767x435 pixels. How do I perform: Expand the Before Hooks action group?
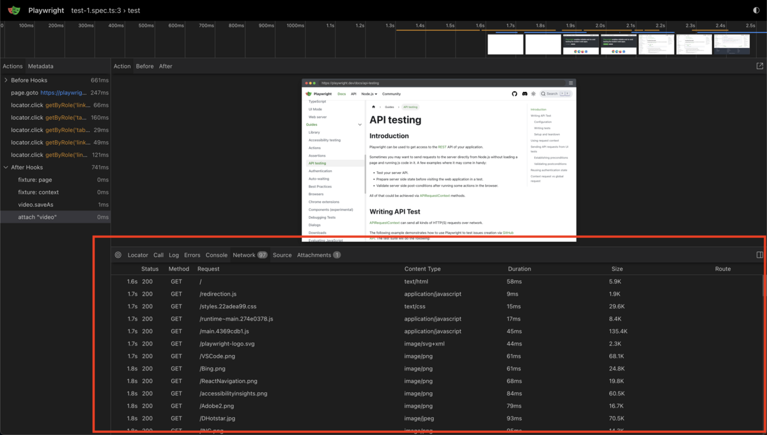pyautogui.click(x=6, y=80)
